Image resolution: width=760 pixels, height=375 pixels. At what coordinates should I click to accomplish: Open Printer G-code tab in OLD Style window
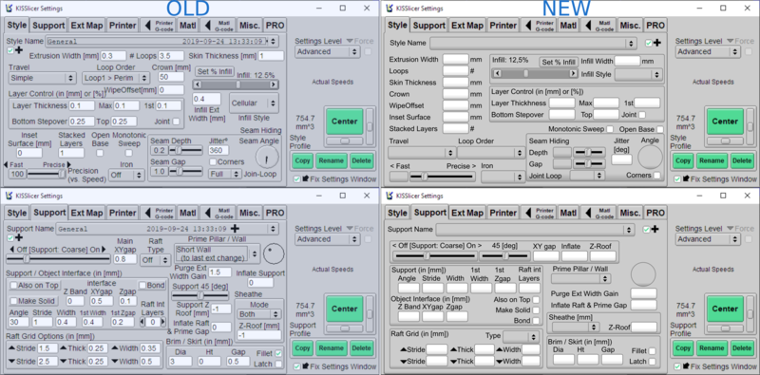158,26
